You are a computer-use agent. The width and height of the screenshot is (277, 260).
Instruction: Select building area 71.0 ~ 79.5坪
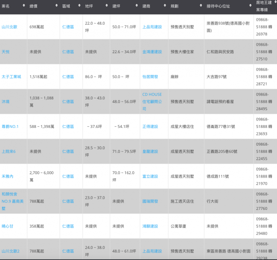coord(124,152)
